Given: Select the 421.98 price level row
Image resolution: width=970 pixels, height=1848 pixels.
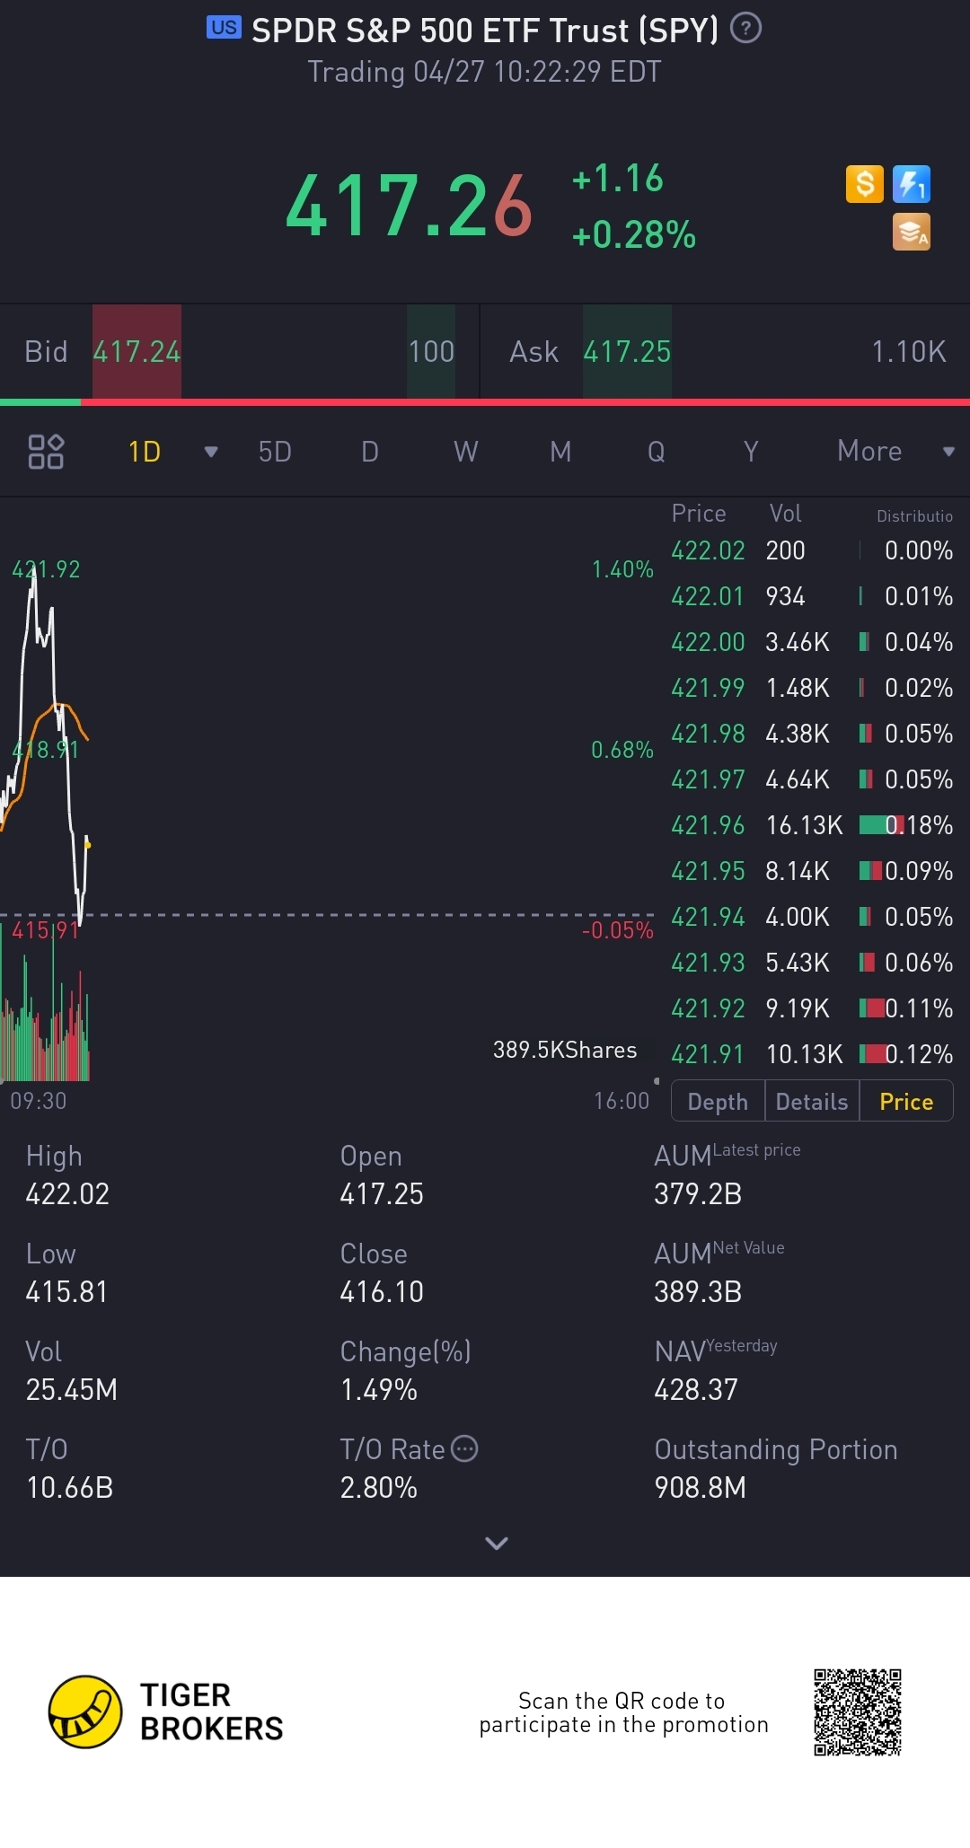Looking at the screenshot, I should tap(812, 734).
